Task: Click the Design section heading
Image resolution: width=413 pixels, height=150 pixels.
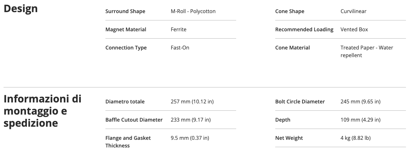Action: (21, 9)
